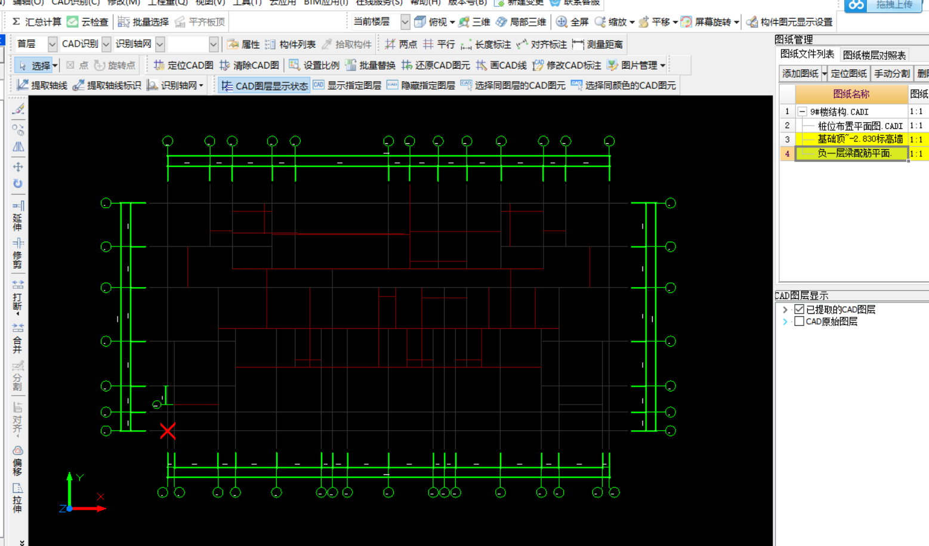Open 添加图纸 dropdown arrow
Image resolution: width=929 pixels, height=546 pixels.
click(x=825, y=73)
